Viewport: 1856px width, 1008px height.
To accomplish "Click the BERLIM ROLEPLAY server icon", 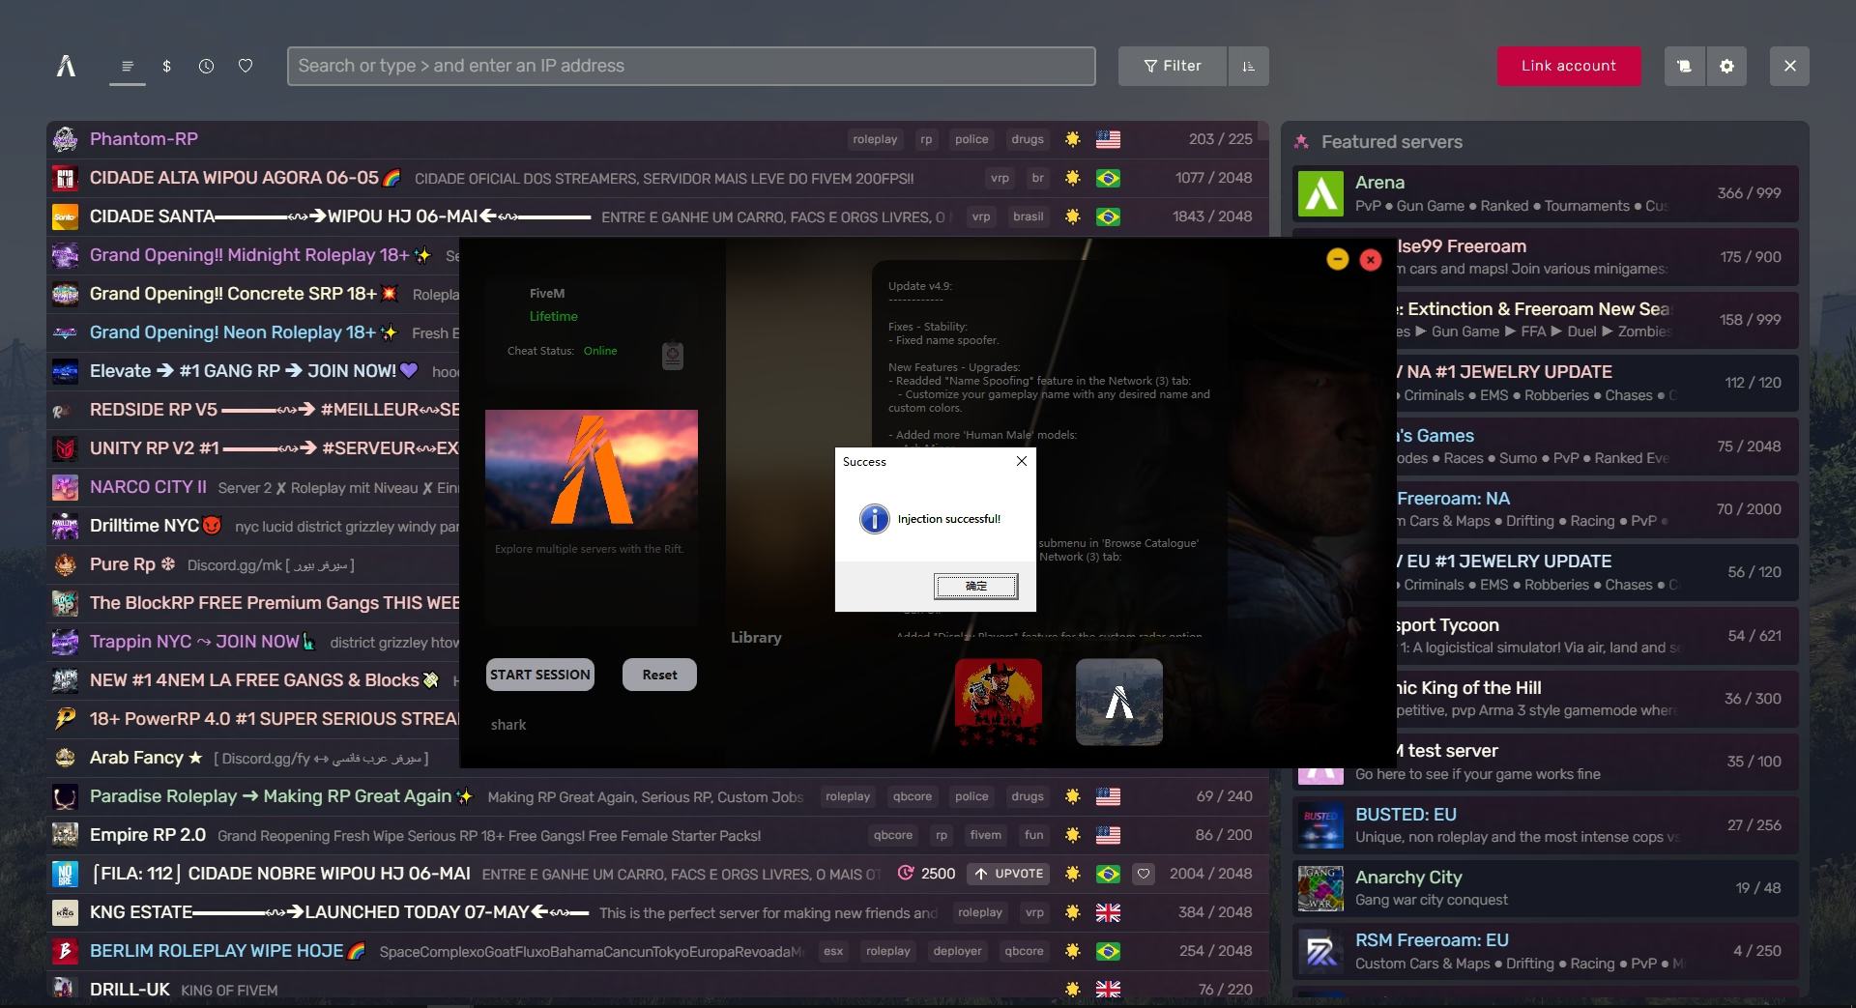I will (65, 951).
